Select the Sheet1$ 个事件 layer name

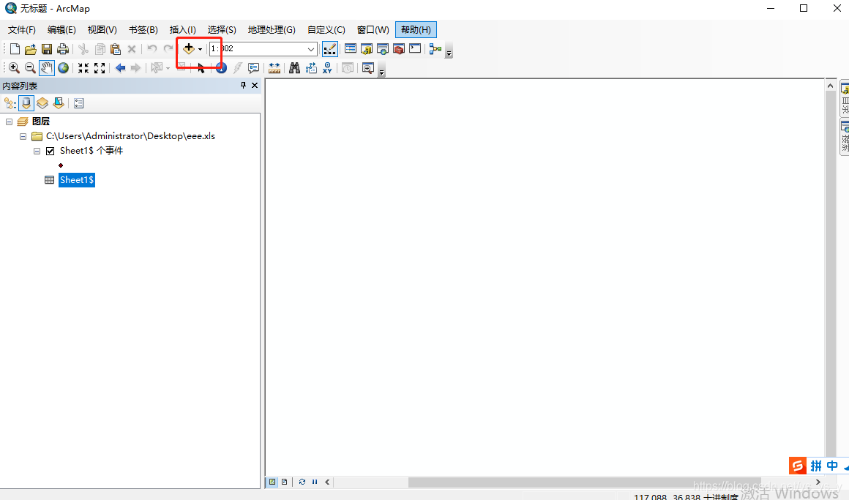click(91, 151)
